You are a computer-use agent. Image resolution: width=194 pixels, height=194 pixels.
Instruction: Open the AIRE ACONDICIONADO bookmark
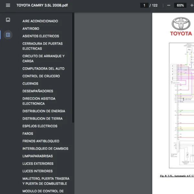[x=40, y=21]
